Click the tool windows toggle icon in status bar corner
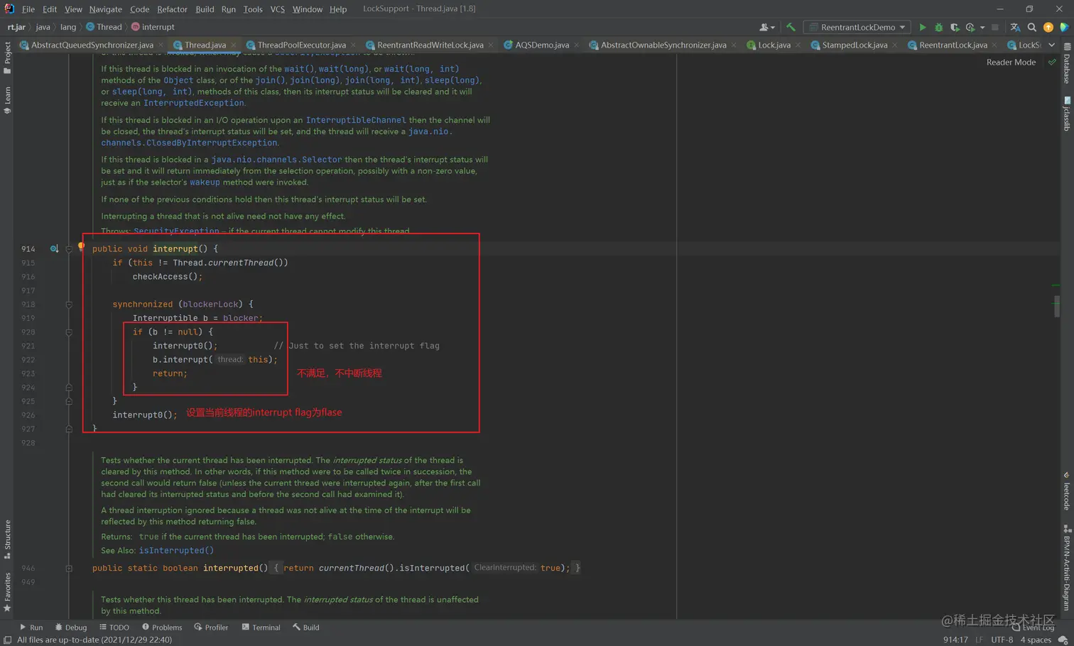The height and width of the screenshot is (646, 1074). click(x=7, y=640)
